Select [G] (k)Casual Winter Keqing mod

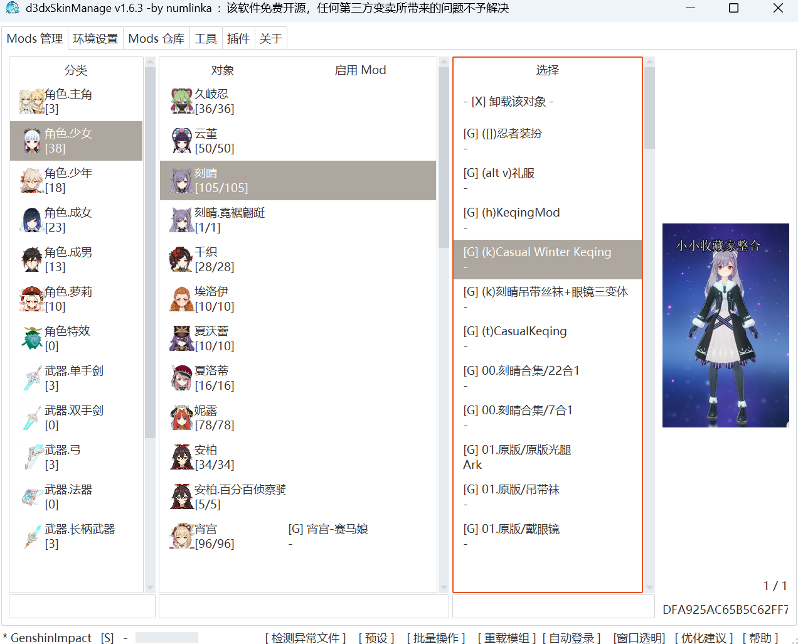[x=548, y=260]
